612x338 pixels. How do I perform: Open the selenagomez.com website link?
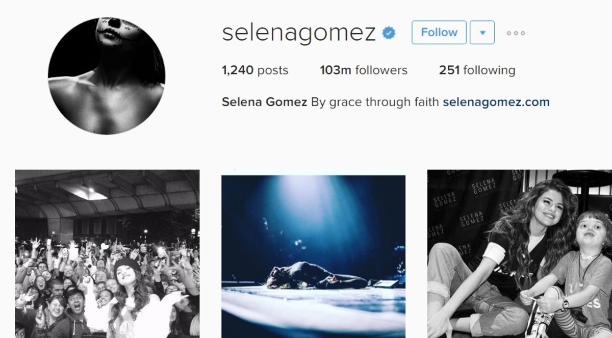point(496,102)
